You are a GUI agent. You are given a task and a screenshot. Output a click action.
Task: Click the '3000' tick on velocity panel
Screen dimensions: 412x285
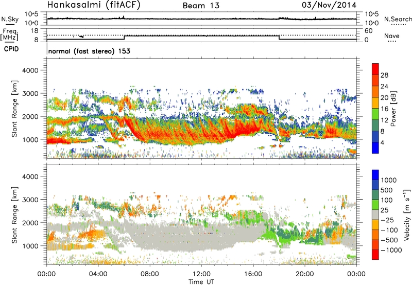[x=30, y=200]
